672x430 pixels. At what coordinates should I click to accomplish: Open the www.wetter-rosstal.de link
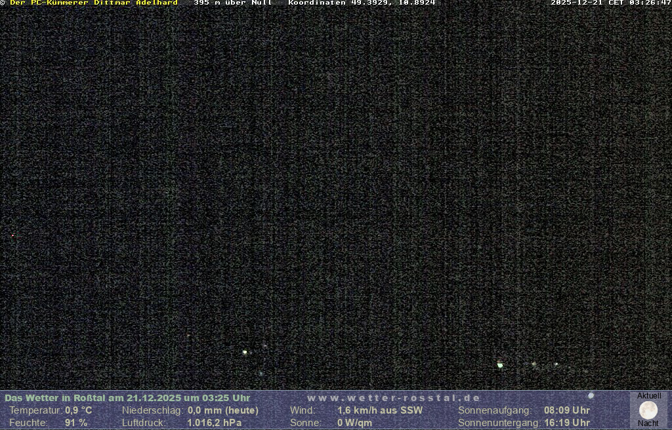tap(394, 398)
